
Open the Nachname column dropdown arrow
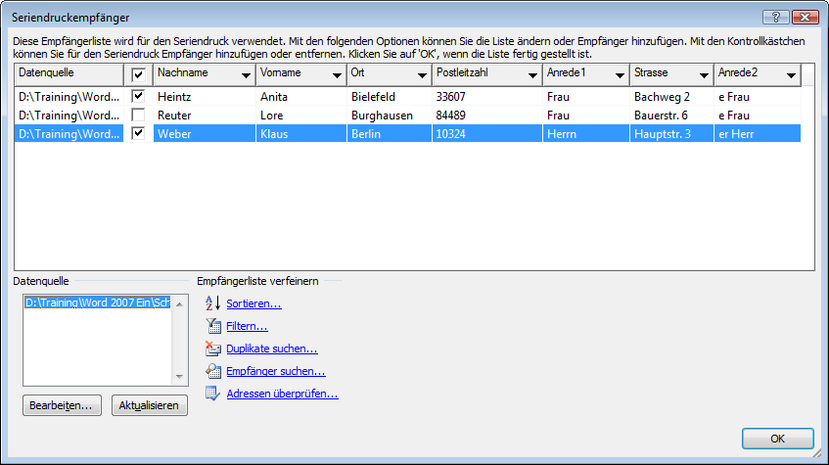click(246, 75)
